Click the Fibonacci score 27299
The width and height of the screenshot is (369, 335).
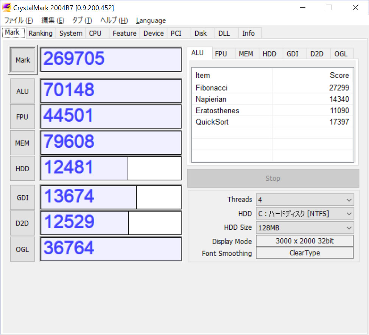(x=339, y=88)
